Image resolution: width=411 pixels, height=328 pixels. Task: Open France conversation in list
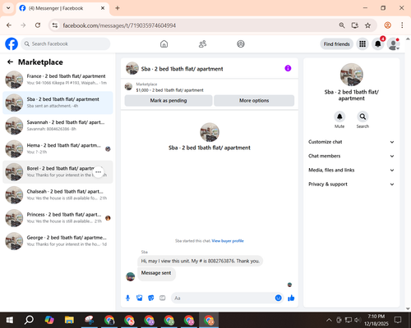pos(58,80)
